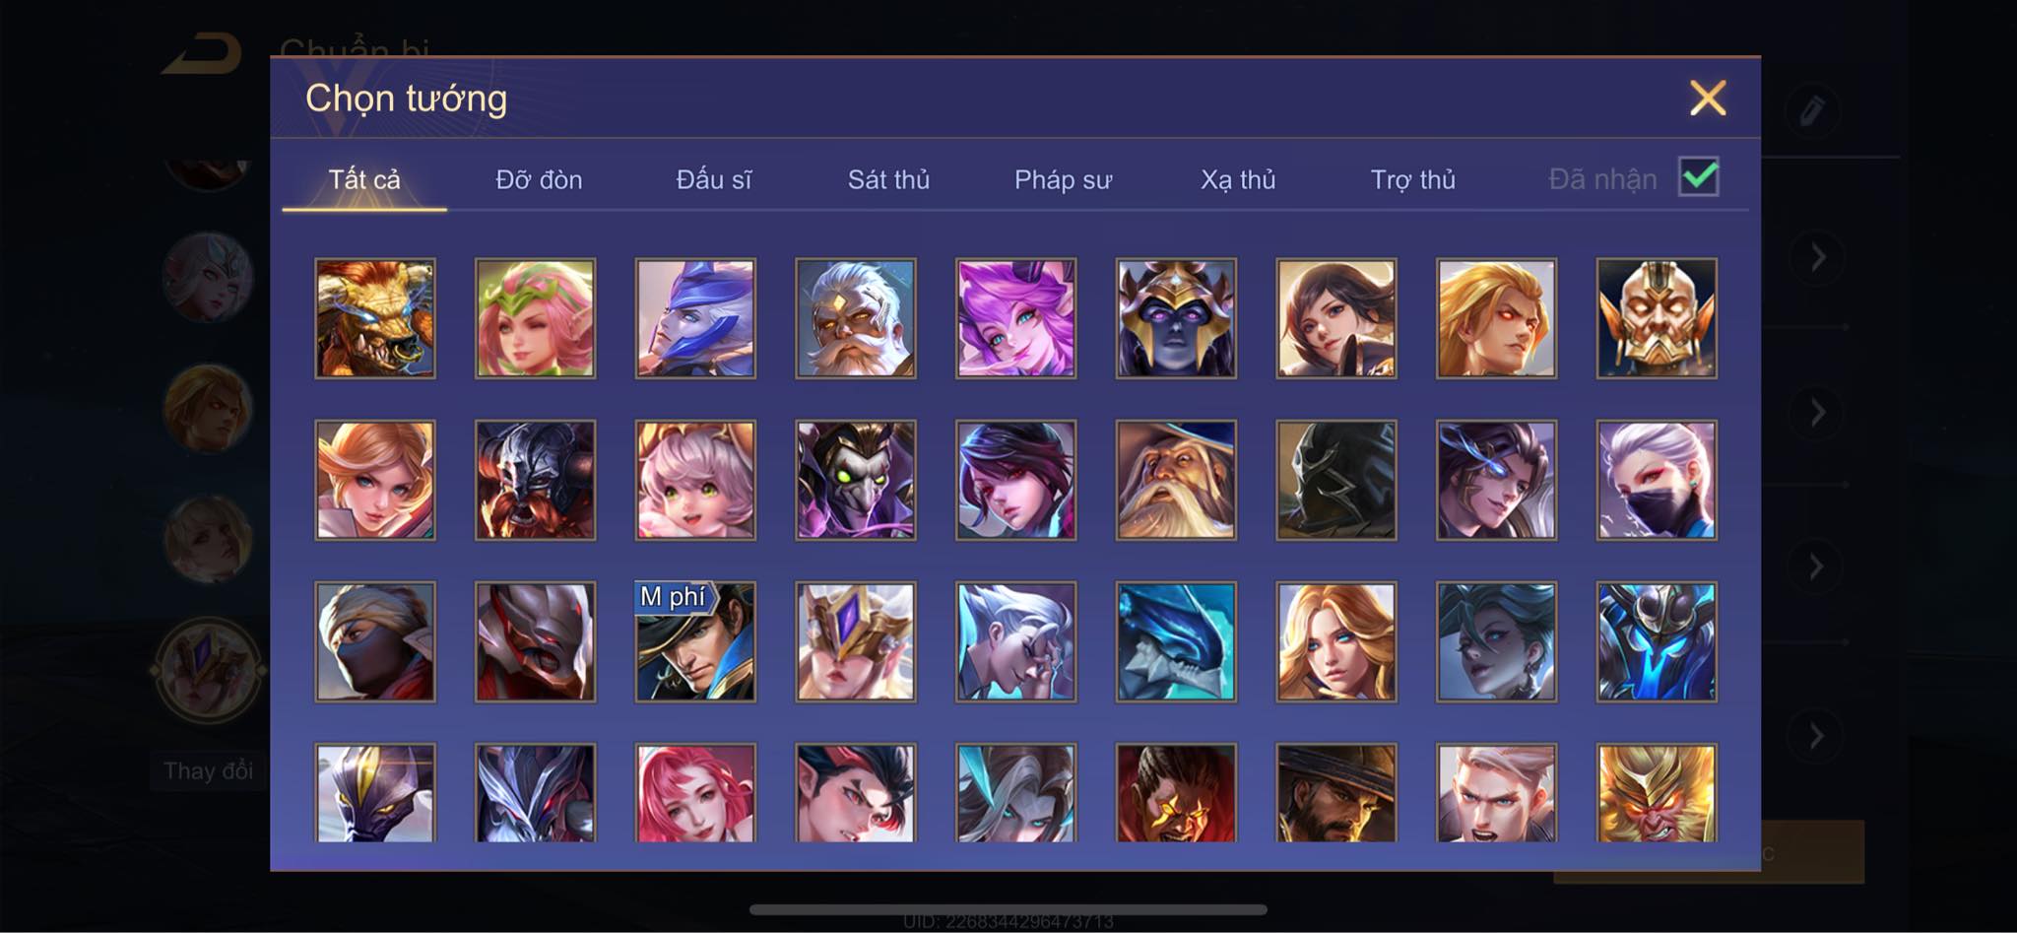This screenshot has height=933, width=2017.
Task: Choose the pink-haired hero with green leaf crown
Action: pyautogui.click(x=535, y=318)
